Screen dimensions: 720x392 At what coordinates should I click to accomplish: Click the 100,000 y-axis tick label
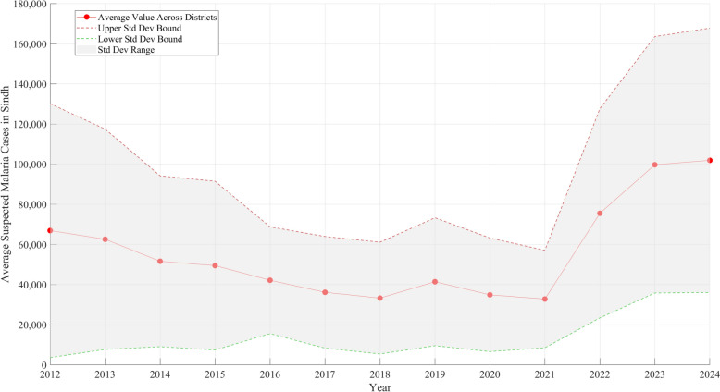click(x=25, y=165)
